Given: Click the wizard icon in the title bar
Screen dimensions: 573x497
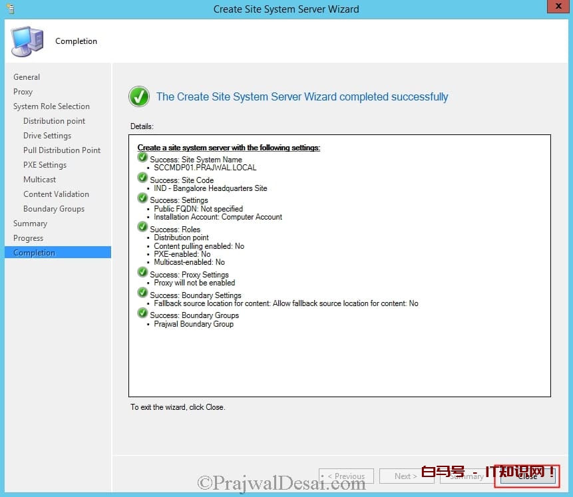Looking at the screenshot, I should [9, 9].
